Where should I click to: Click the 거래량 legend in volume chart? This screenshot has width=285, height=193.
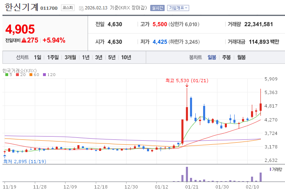(276, 169)
